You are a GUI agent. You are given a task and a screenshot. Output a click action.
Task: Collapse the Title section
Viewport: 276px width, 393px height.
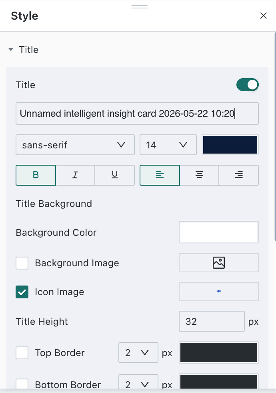coord(11,50)
